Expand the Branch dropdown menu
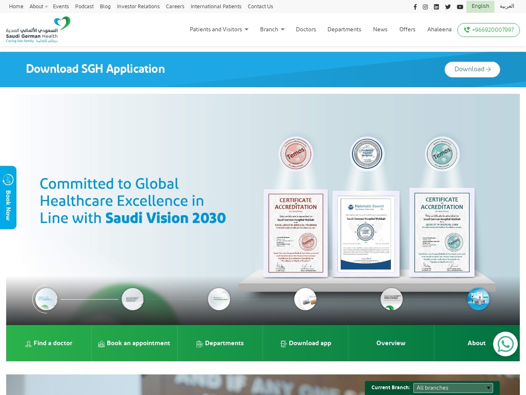 tap(272, 30)
